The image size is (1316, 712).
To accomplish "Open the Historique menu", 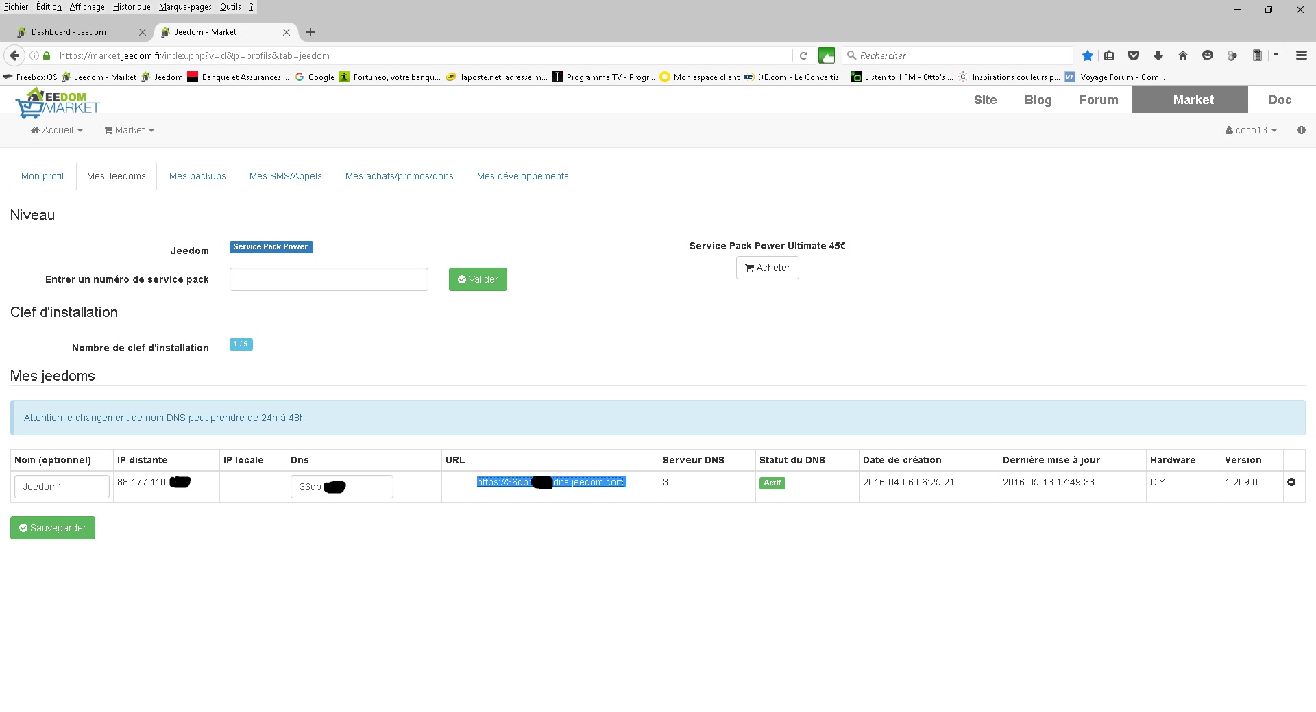I will click(x=132, y=7).
